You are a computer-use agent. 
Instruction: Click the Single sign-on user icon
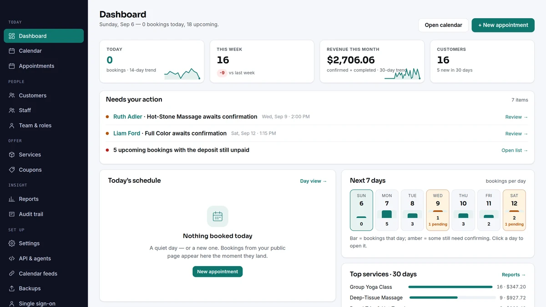point(12,303)
